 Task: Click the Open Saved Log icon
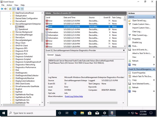(130, 20)
